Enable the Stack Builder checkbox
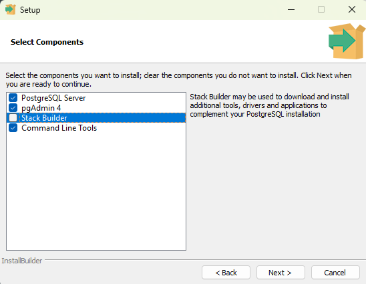Viewport: 366px width, 284px height. [13, 118]
